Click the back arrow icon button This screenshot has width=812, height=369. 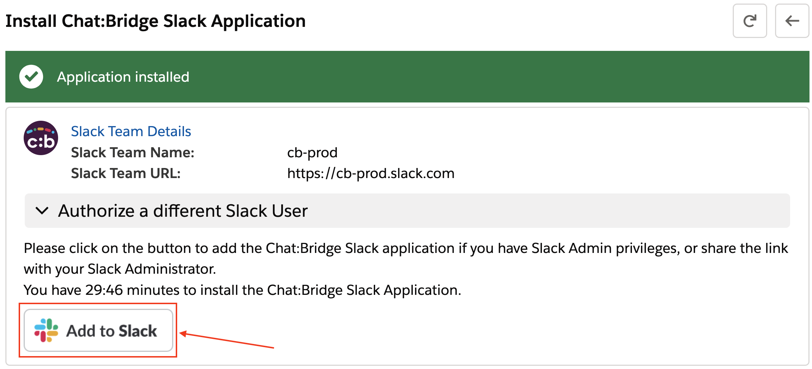(792, 21)
